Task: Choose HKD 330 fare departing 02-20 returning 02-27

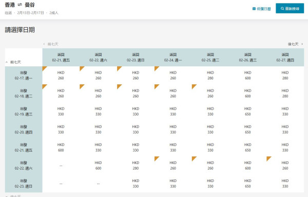Action: coord(285,130)
